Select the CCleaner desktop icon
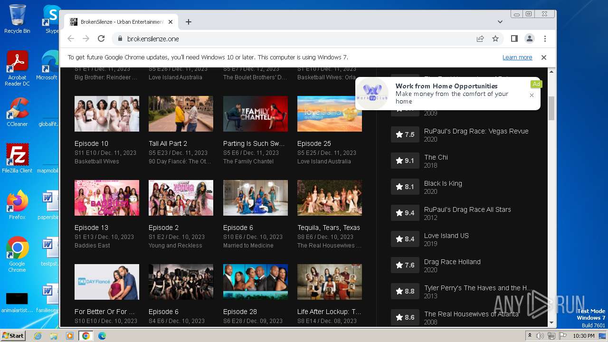Image resolution: width=608 pixels, height=342 pixels. (17, 113)
